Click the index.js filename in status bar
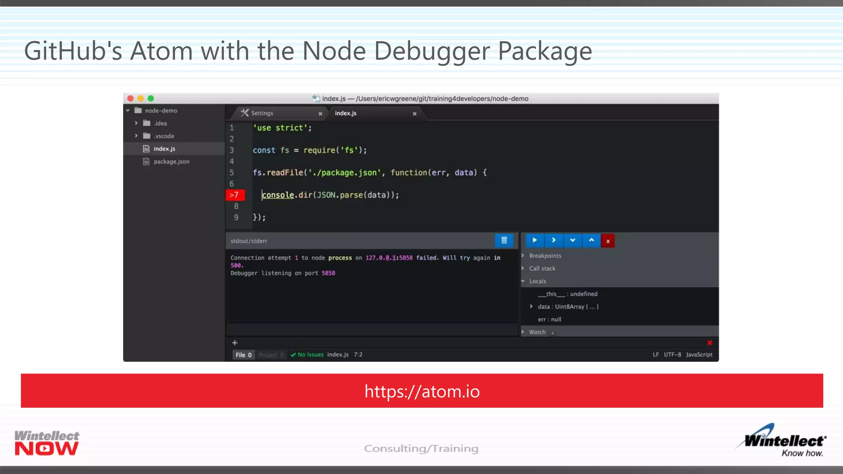843x474 pixels. (338, 355)
